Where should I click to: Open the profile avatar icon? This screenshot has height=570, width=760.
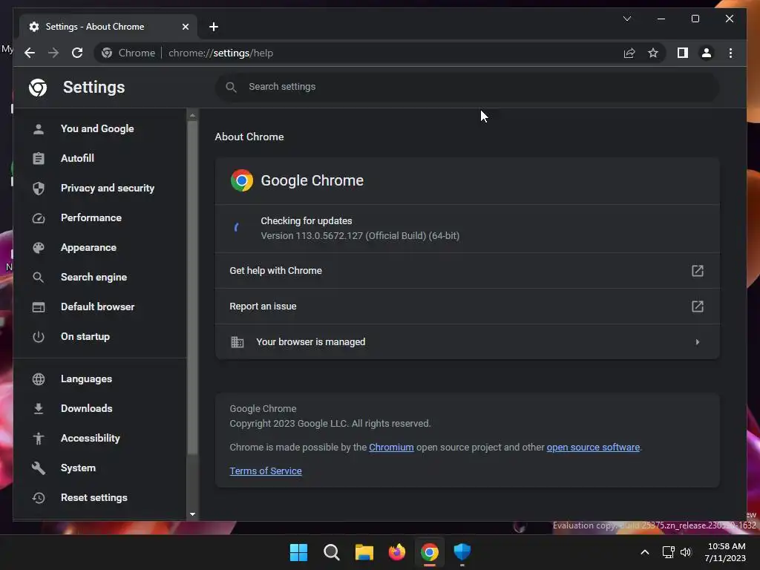pyautogui.click(x=707, y=53)
